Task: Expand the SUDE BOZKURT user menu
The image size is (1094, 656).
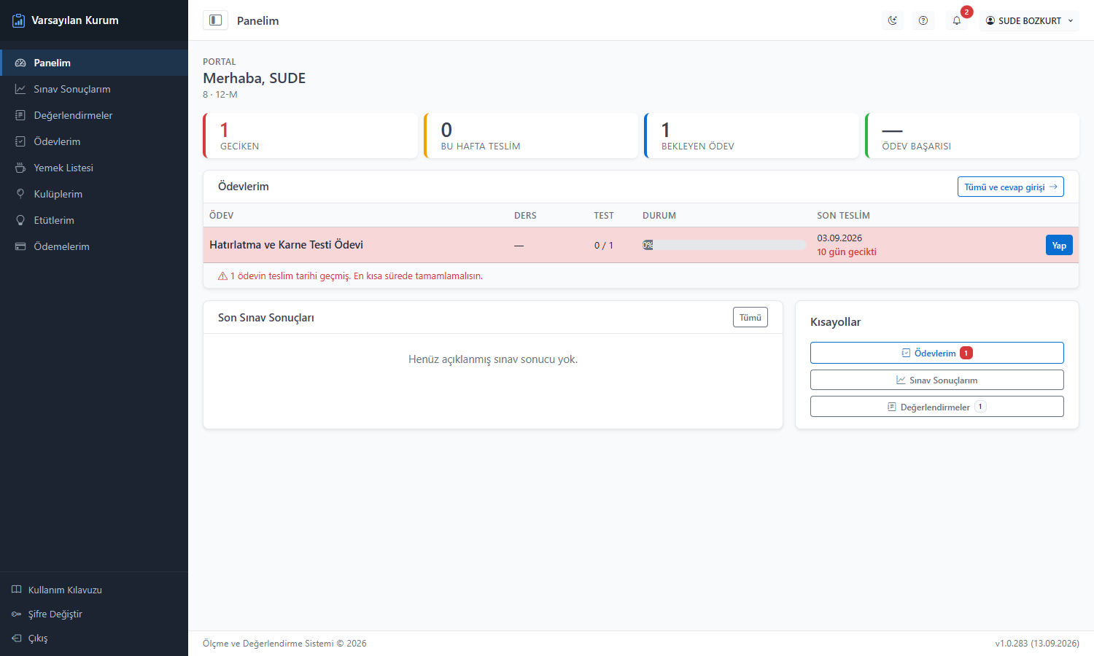Action: pyautogui.click(x=1029, y=20)
